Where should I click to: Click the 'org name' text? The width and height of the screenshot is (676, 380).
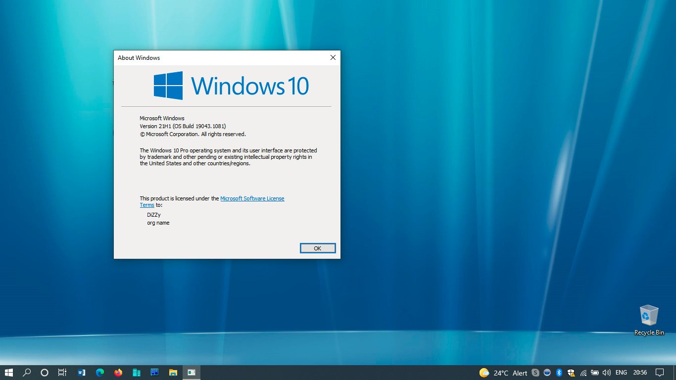[158, 223]
